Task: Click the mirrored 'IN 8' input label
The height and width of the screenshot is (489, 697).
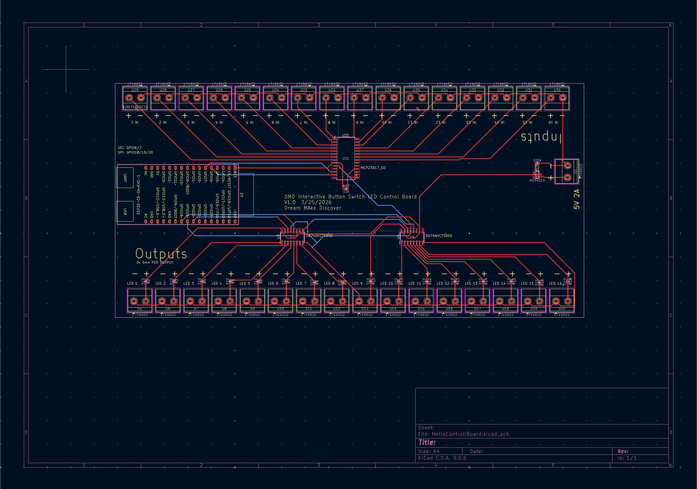Action: pos(332,123)
